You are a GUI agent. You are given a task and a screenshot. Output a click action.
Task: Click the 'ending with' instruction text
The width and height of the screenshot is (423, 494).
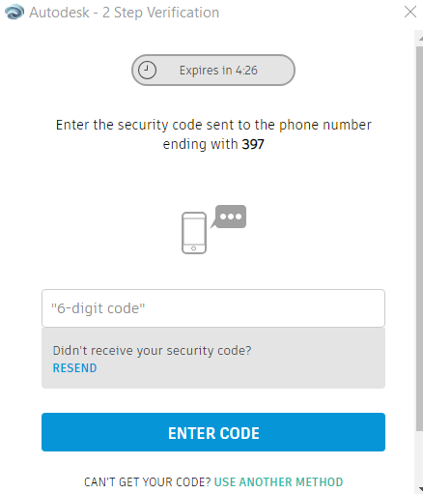[200, 144]
